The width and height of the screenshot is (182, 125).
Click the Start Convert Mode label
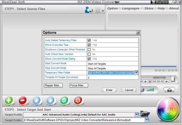coord(56,64)
